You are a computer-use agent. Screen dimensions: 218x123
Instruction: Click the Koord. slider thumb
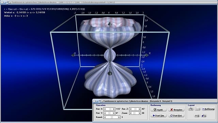click(112, 117)
